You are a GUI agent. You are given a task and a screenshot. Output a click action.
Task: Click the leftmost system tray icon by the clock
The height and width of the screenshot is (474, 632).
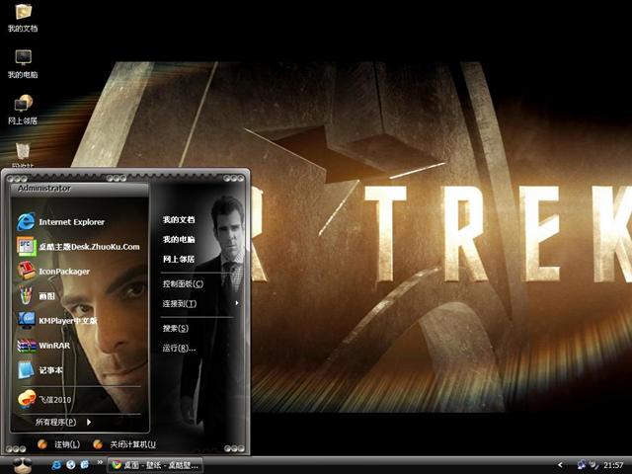[581, 465]
